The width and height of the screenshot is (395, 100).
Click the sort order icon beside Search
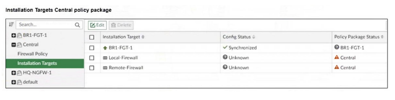[11, 25]
